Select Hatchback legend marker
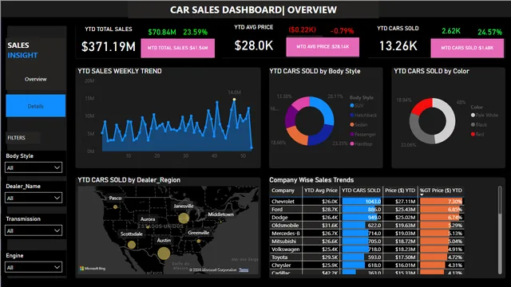This screenshot has height=287, width=511. click(x=352, y=115)
